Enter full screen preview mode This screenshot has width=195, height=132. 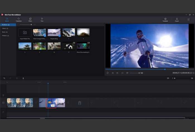[194, 73]
